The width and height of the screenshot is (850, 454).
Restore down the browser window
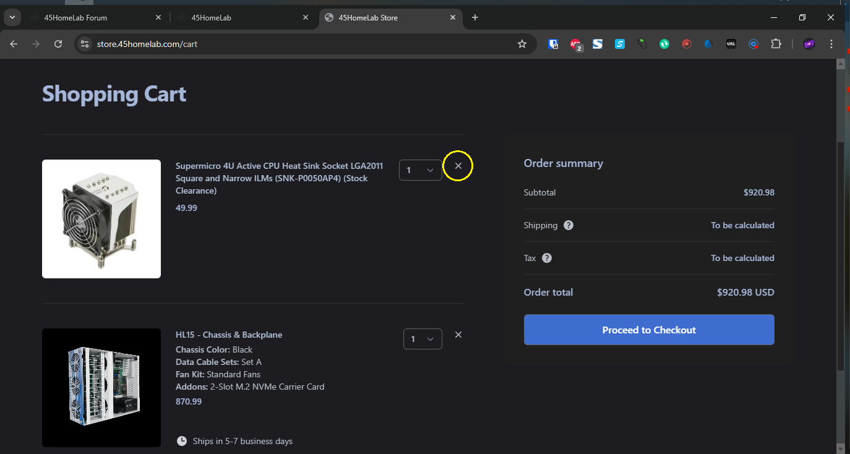click(x=802, y=18)
